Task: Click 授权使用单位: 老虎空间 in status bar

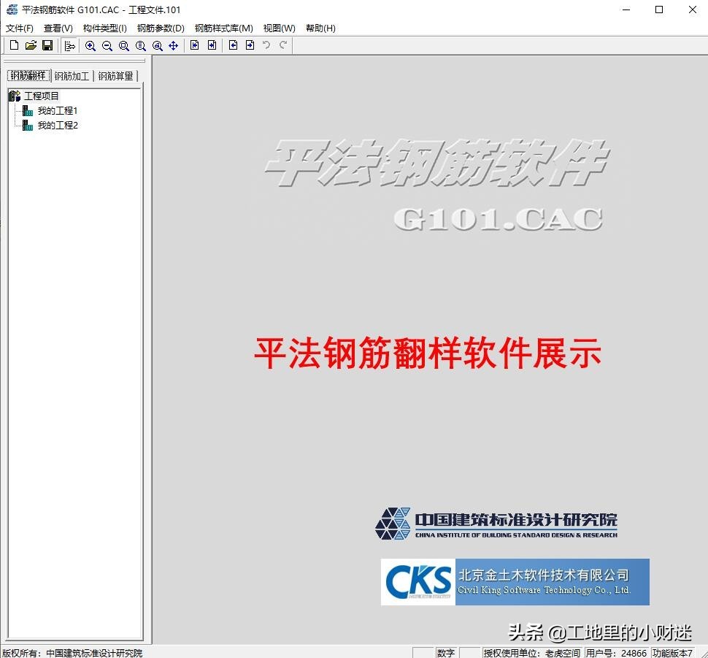Action: click(x=531, y=653)
